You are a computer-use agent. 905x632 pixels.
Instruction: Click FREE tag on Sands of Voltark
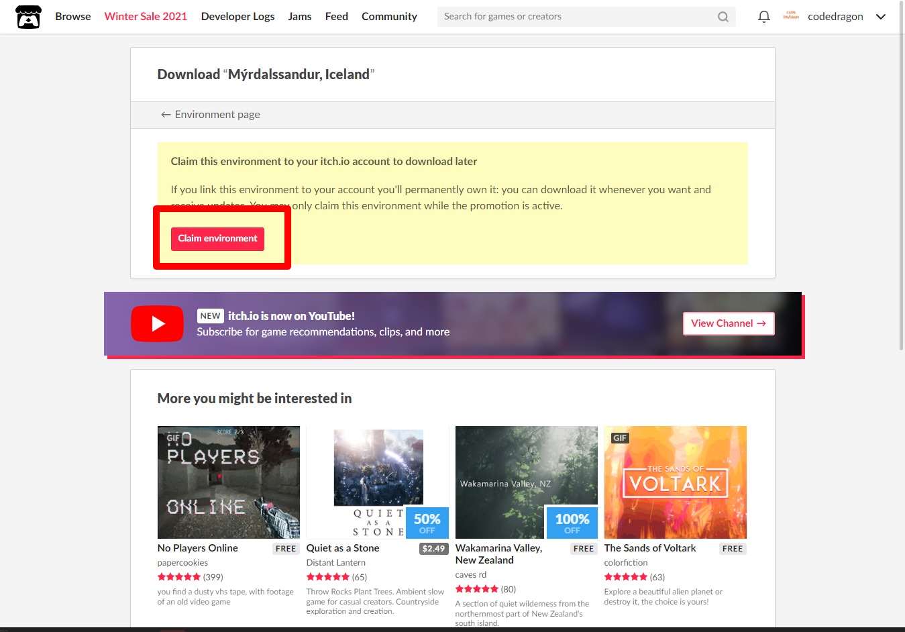click(733, 549)
